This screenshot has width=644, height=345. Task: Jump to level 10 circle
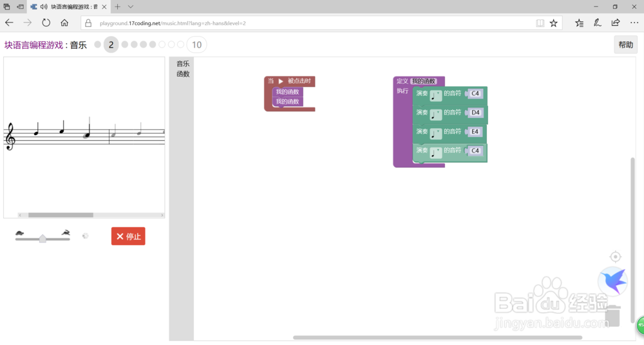tap(196, 45)
